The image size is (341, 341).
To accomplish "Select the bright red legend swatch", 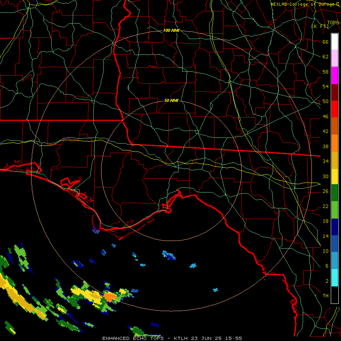I will pyautogui.click(x=335, y=109).
